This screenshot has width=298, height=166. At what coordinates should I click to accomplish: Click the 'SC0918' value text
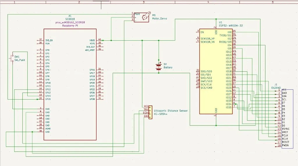[70, 19]
